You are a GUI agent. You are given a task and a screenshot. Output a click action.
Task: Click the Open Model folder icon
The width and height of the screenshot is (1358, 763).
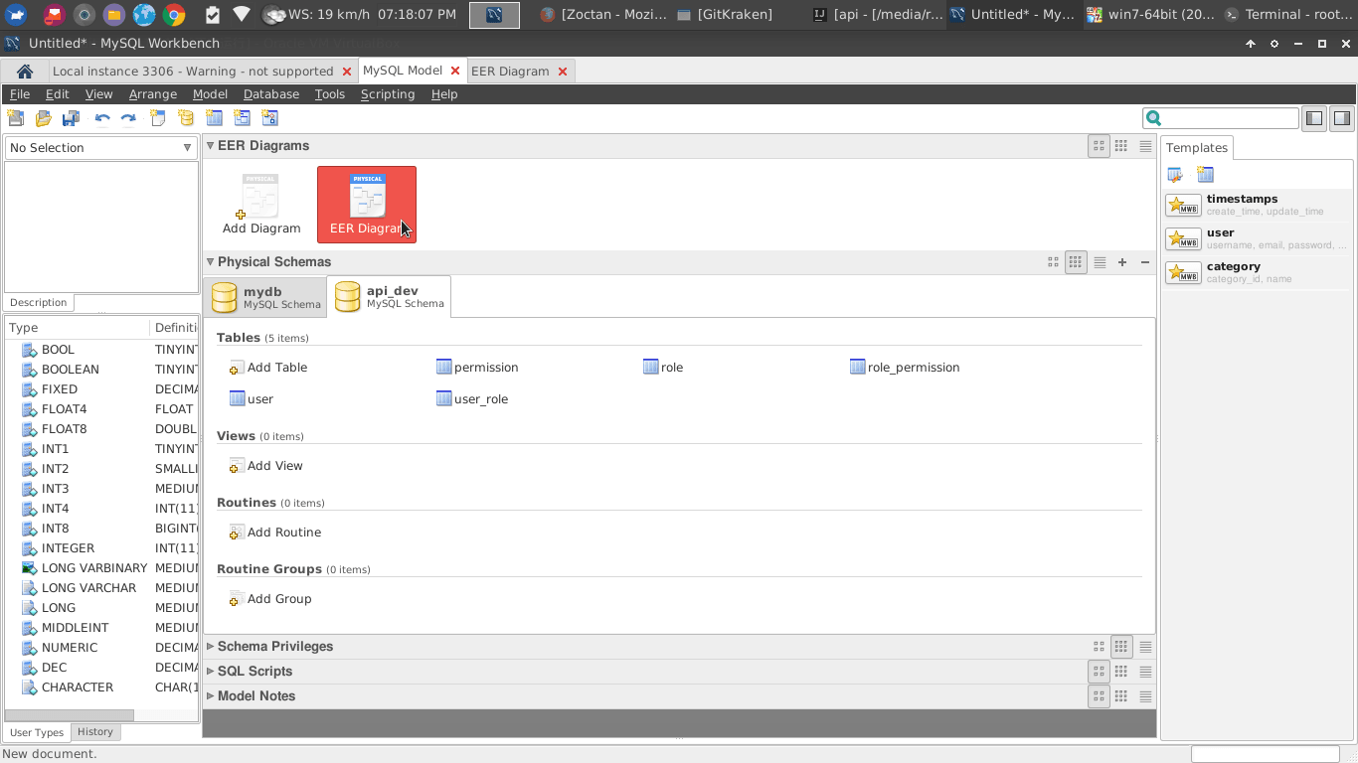(x=43, y=118)
